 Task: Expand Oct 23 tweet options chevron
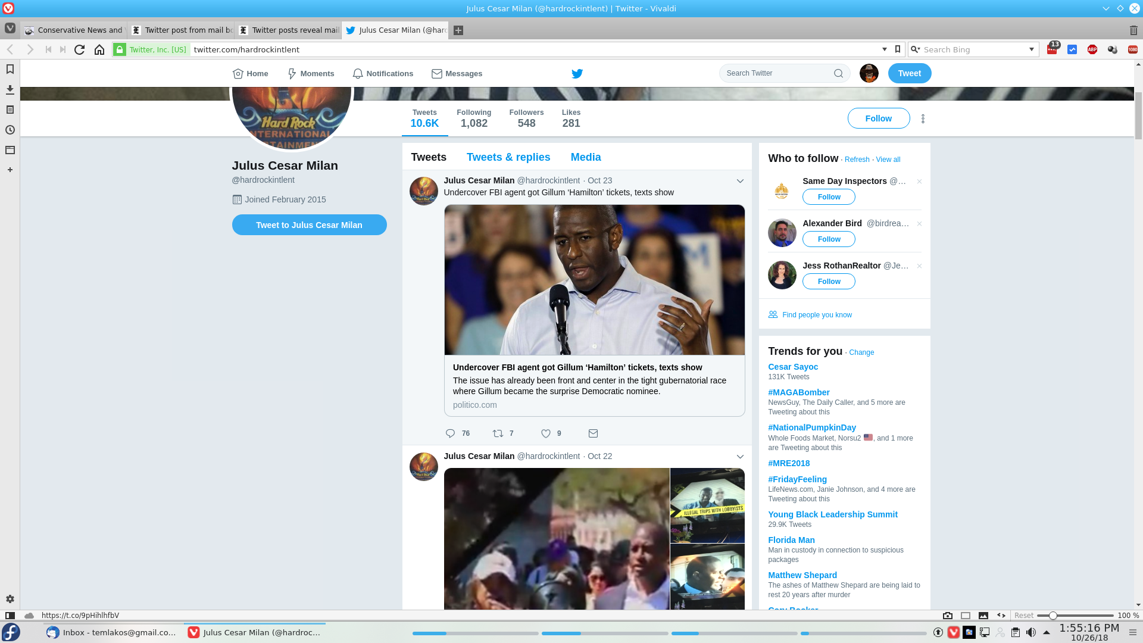tap(740, 181)
